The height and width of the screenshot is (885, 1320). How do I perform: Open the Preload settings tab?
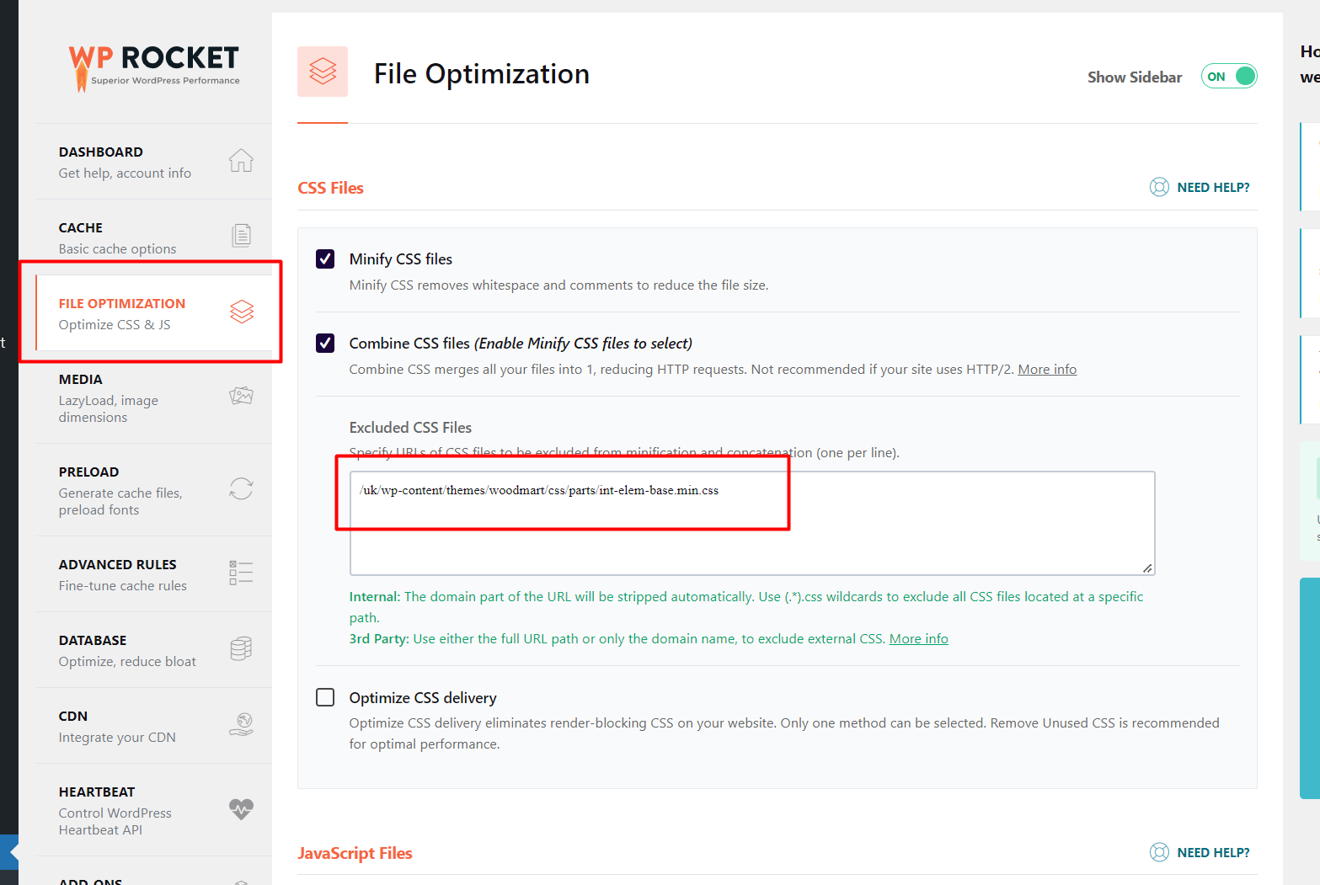point(153,490)
